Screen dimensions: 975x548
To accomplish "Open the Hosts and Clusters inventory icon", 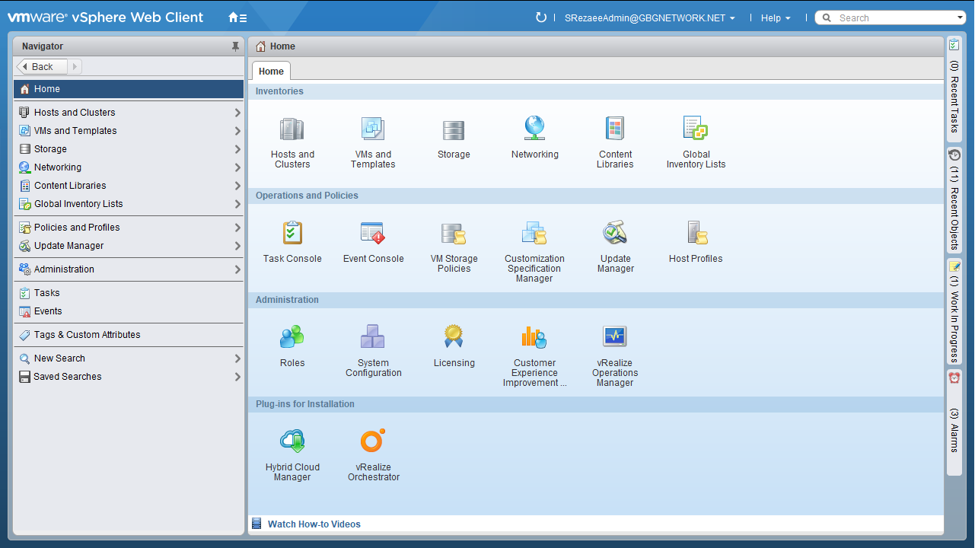I will [x=292, y=130].
